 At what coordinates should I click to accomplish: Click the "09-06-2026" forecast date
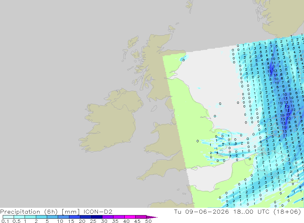point(207,211)
